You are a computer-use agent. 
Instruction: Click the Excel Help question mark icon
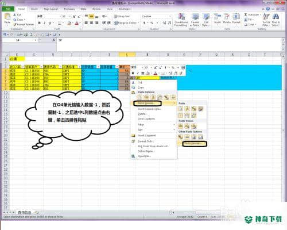click(268, 9)
